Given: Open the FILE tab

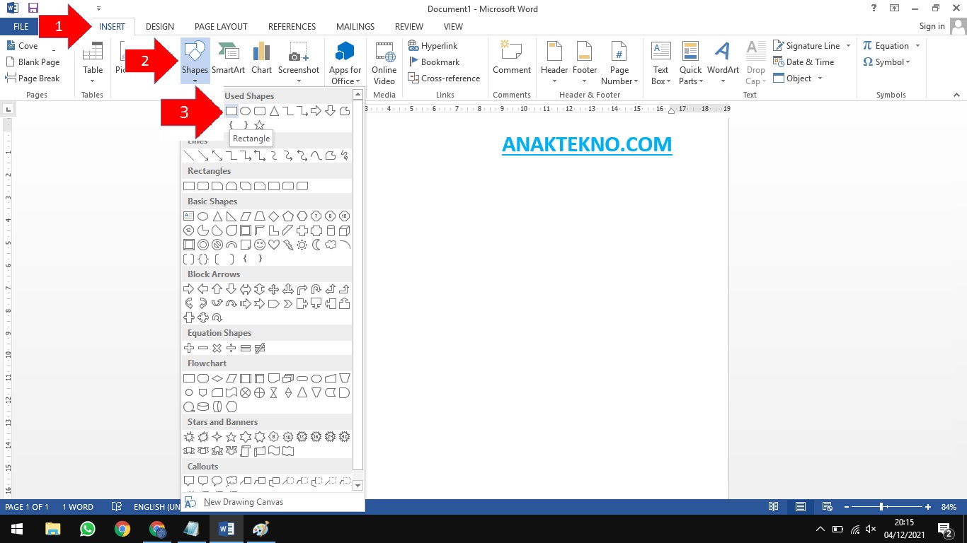Looking at the screenshot, I should point(21,26).
